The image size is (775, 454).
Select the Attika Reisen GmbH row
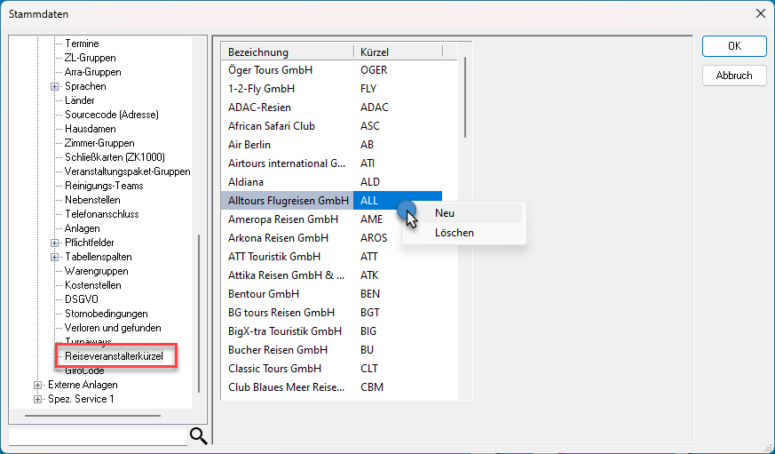point(332,275)
